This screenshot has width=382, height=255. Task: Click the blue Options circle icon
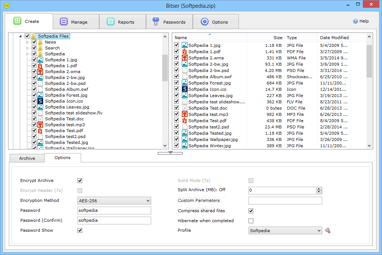click(205, 22)
